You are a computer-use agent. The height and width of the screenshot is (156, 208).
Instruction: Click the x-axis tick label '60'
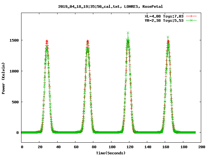click(76, 147)
